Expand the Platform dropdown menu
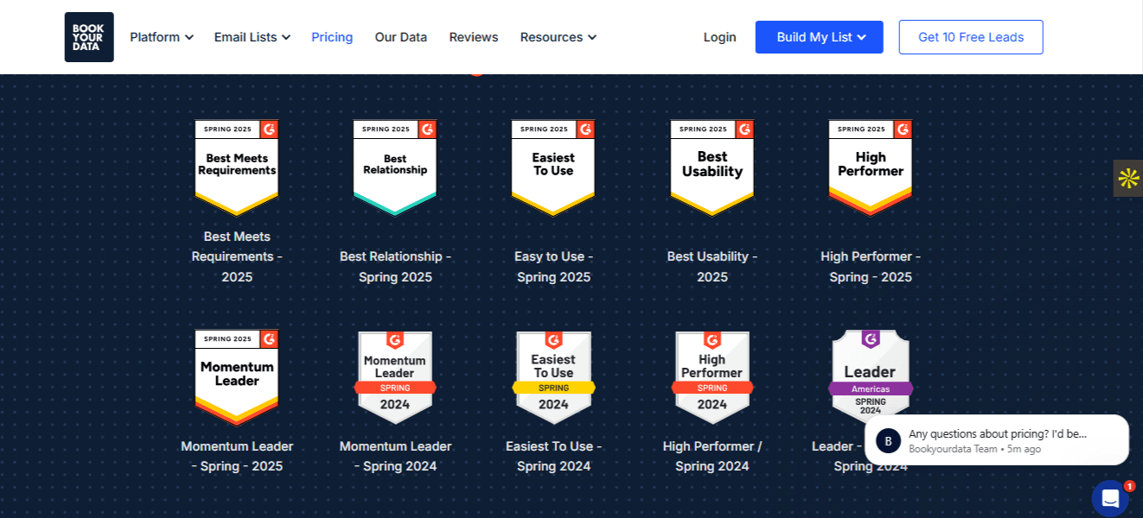Image resolution: width=1143 pixels, height=518 pixels. tap(162, 37)
